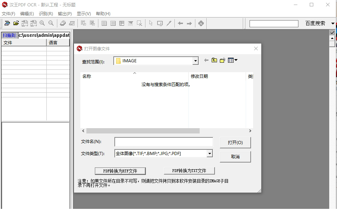Image resolution: width=337 pixels, height=217 pixels.
Task: Open the dialog views menu dropdown arrow
Action: [235, 60]
